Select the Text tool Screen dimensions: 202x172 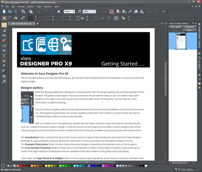tap(4, 56)
